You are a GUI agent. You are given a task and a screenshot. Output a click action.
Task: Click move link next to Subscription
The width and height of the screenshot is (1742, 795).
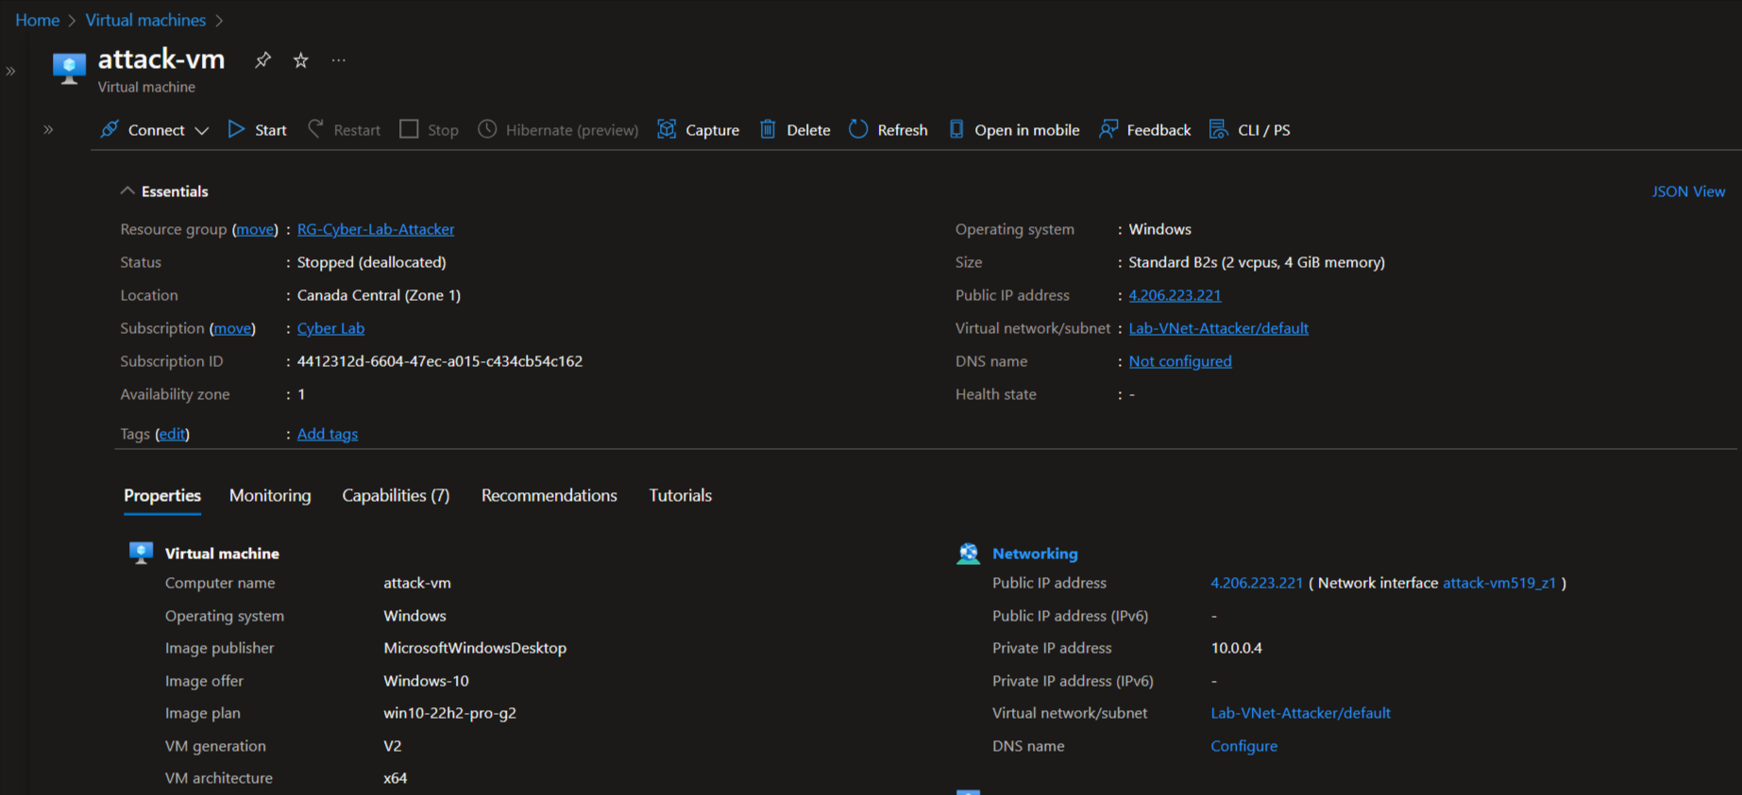(x=232, y=328)
